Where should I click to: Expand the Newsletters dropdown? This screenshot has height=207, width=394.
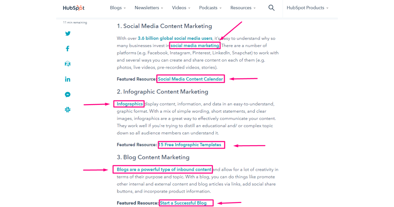coord(149,8)
